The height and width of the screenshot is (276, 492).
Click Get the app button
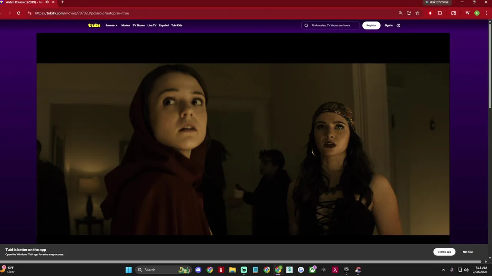(444, 252)
